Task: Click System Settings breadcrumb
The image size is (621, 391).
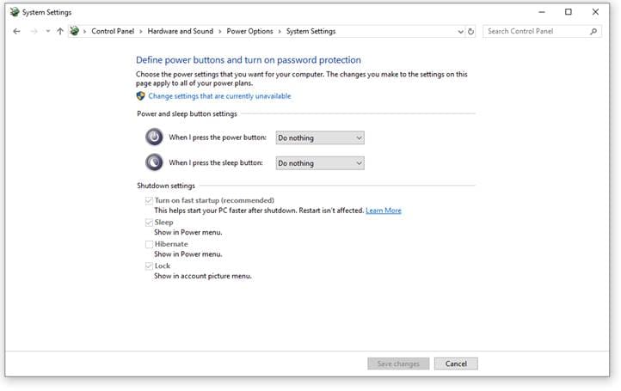Action: pos(310,31)
